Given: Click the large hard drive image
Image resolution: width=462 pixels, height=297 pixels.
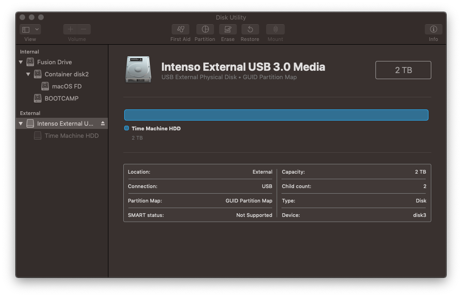Looking at the screenshot, I should 138,70.
